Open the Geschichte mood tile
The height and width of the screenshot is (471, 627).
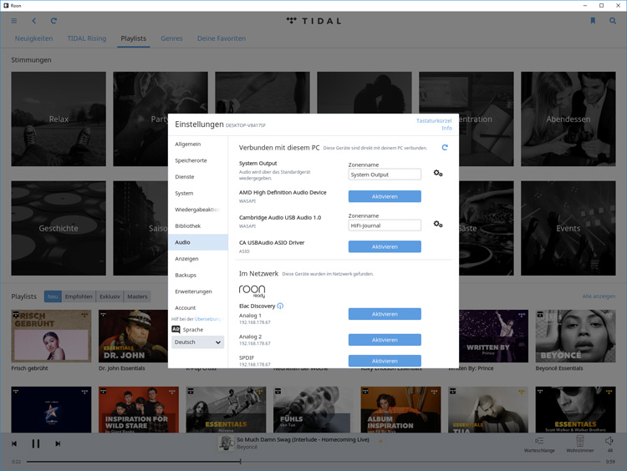[59, 228]
